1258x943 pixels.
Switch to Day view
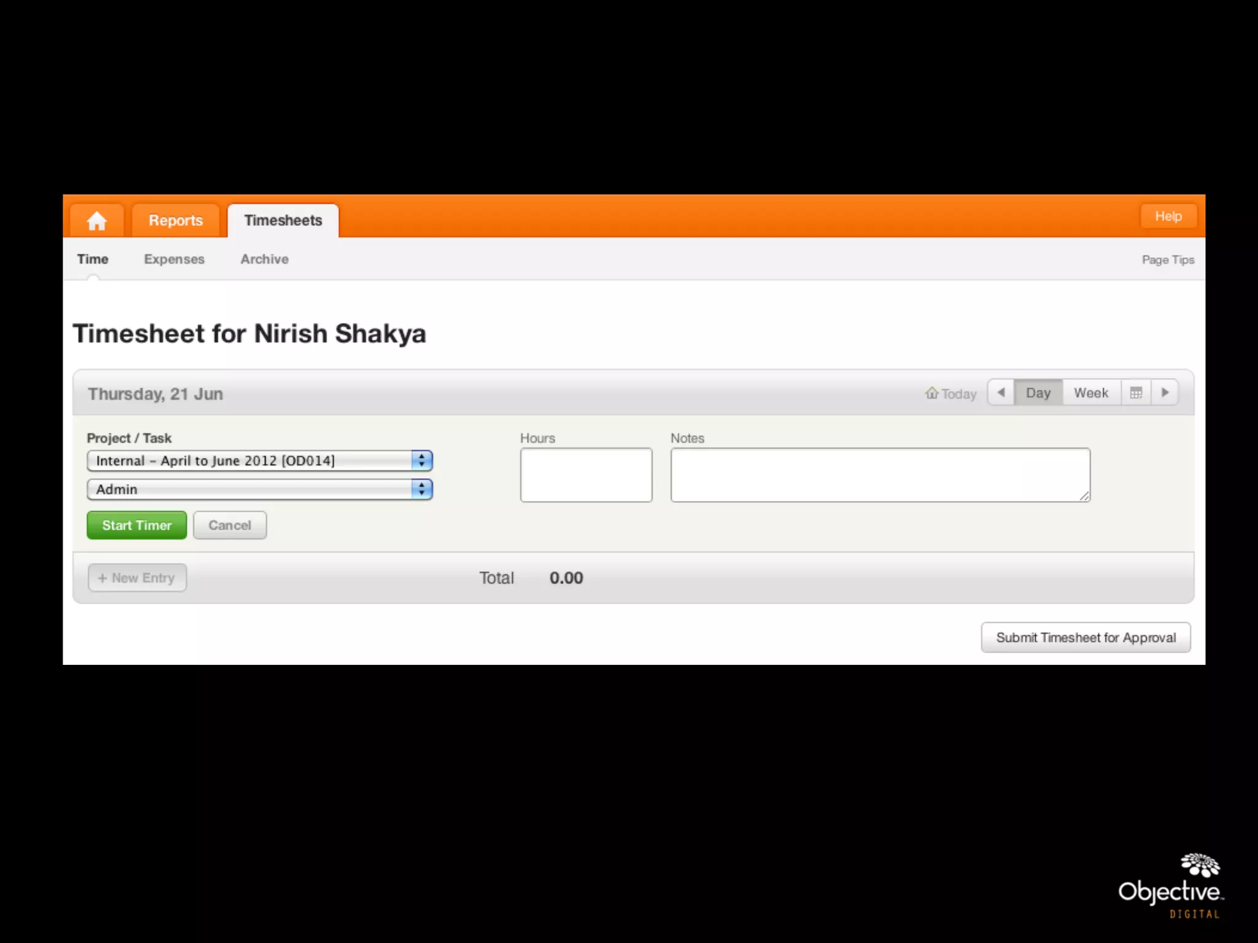tap(1038, 392)
